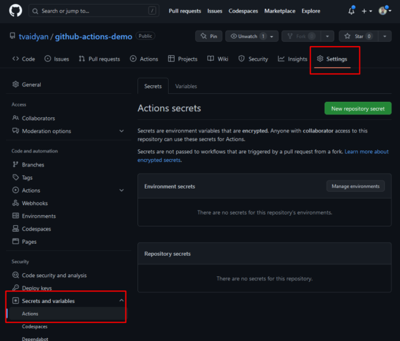Click the Webhooks icon in sidebar
This screenshot has height=341, width=400.
tap(15, 203)
